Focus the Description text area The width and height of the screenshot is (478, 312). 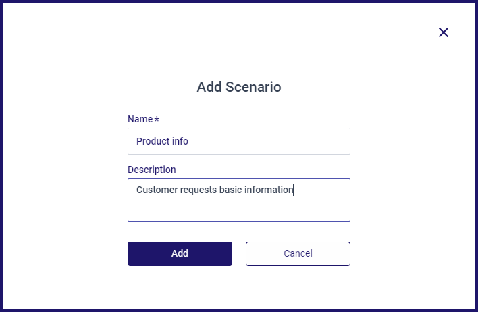click(x=239, y=200)
